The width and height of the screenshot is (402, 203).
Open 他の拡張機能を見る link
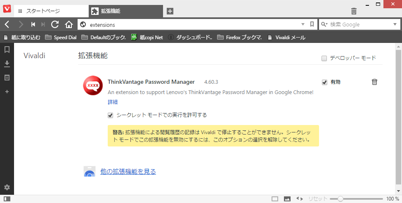128,172
